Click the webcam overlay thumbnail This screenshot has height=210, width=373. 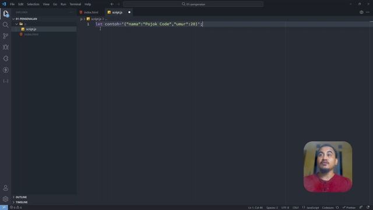(328, 166)
